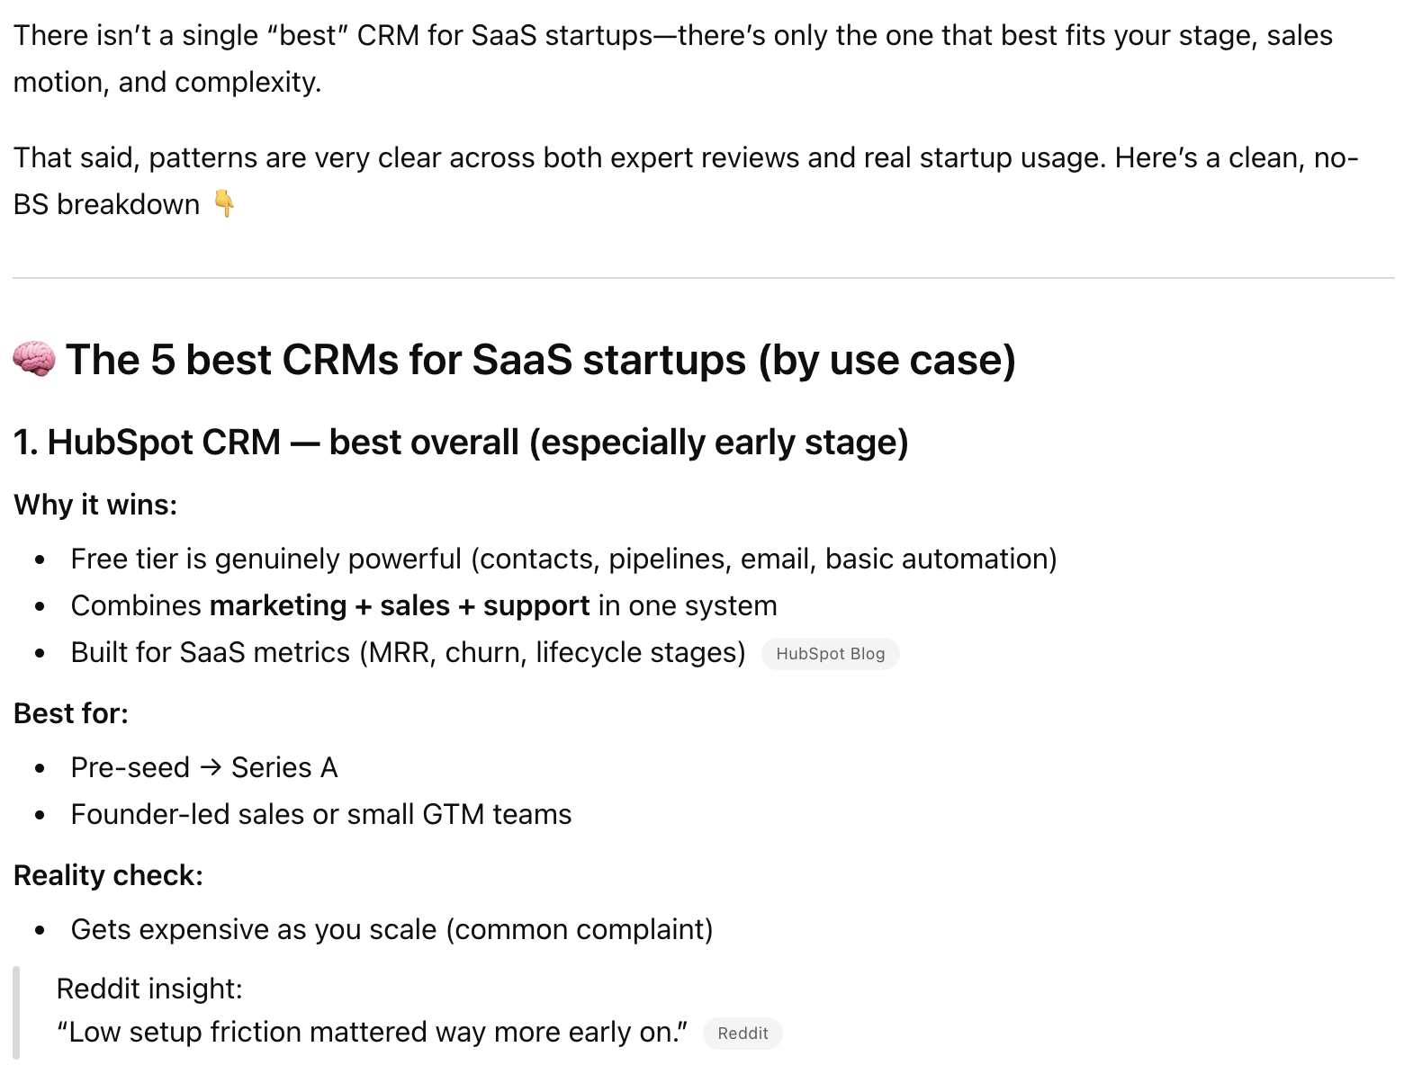Click the pointing-down hand emoji
The image size is (1404, 1083).
click(x=224, y=204)
